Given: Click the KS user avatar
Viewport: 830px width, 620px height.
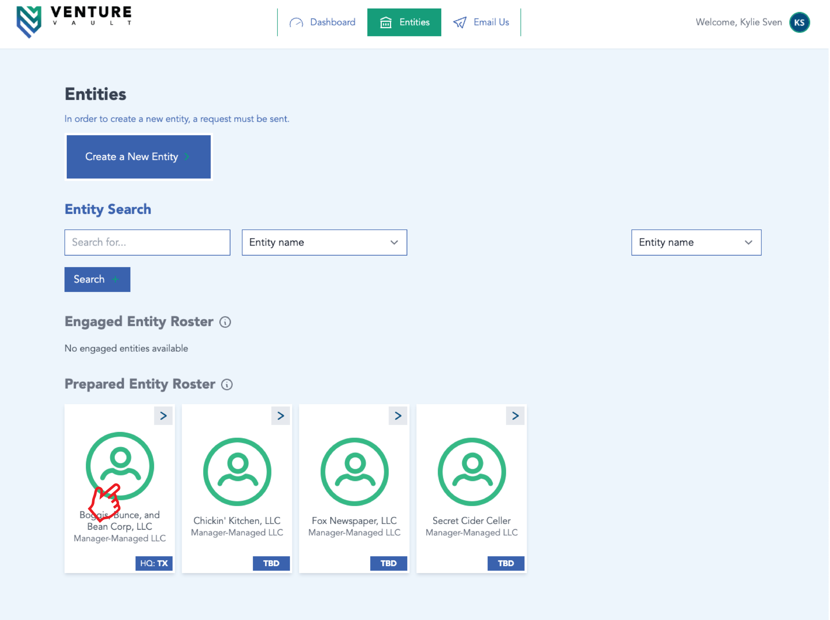Looking at the screenshot, I should [799, 22].
